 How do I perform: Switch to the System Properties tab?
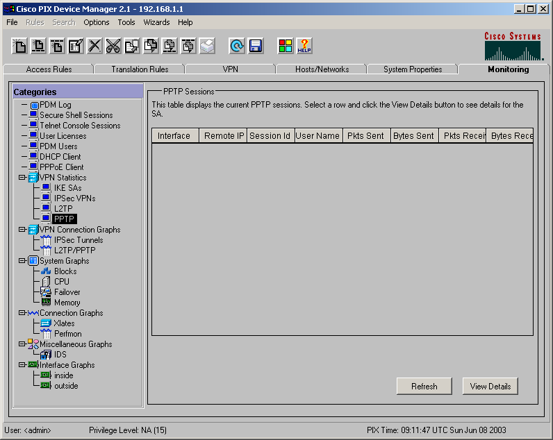(x=413, y=69)
